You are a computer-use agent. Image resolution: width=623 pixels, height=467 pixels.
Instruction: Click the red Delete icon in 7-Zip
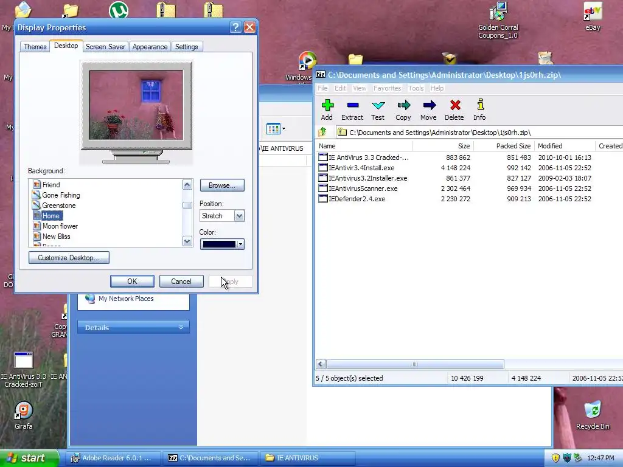pos(455,105)
